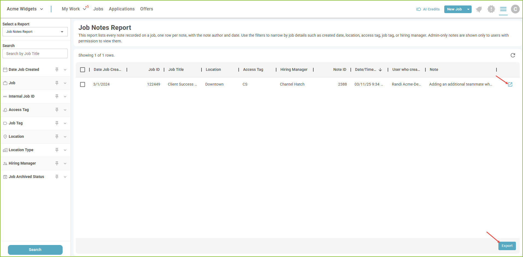
Task: Expand the Location filter
Action: 65,137
